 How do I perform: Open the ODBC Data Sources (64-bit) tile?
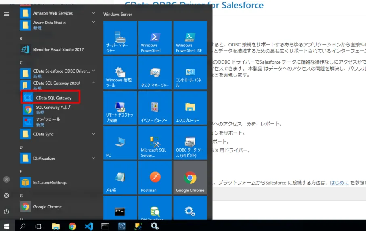(x=190, y=142)
